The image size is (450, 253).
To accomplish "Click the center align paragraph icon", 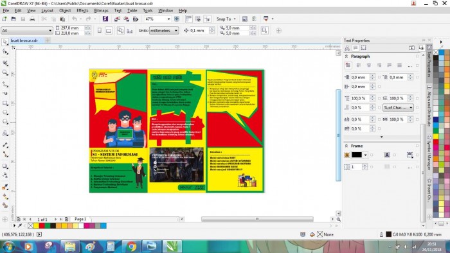I will [369, 65].
